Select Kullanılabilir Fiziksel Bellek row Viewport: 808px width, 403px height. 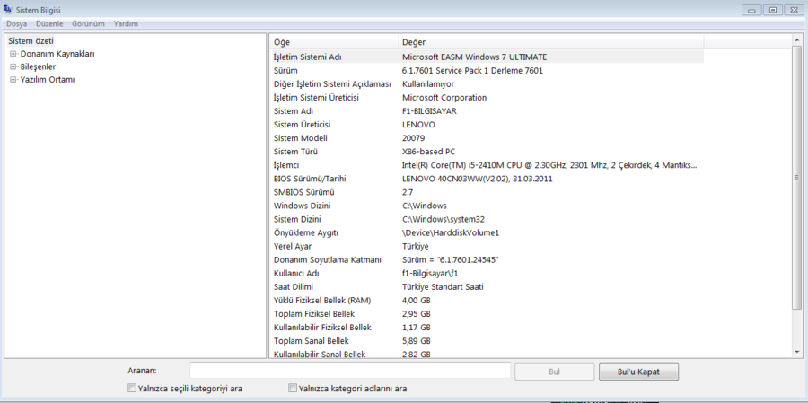click(487, 328)
